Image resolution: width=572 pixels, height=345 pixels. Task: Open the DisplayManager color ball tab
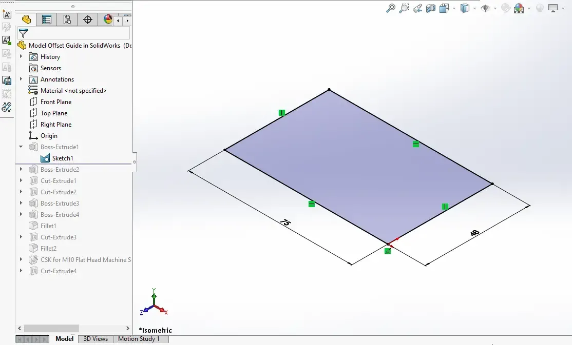(107, 19)
